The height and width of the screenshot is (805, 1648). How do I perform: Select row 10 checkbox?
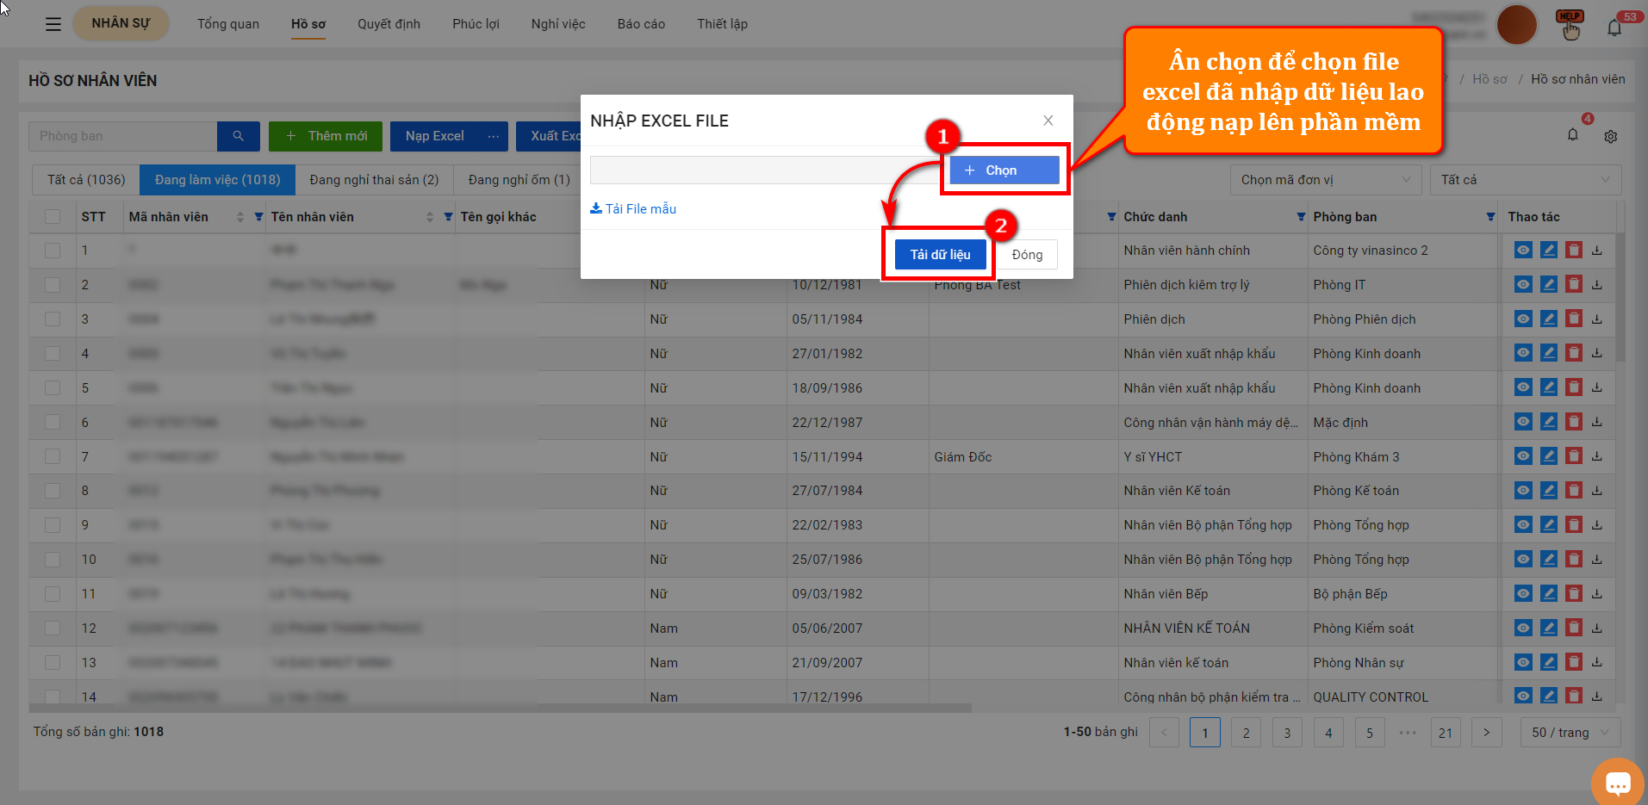[x=53, y=560]
